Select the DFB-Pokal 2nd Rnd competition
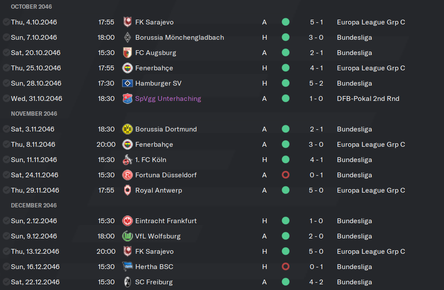This screenshot has width=444, height=290. 368,99
